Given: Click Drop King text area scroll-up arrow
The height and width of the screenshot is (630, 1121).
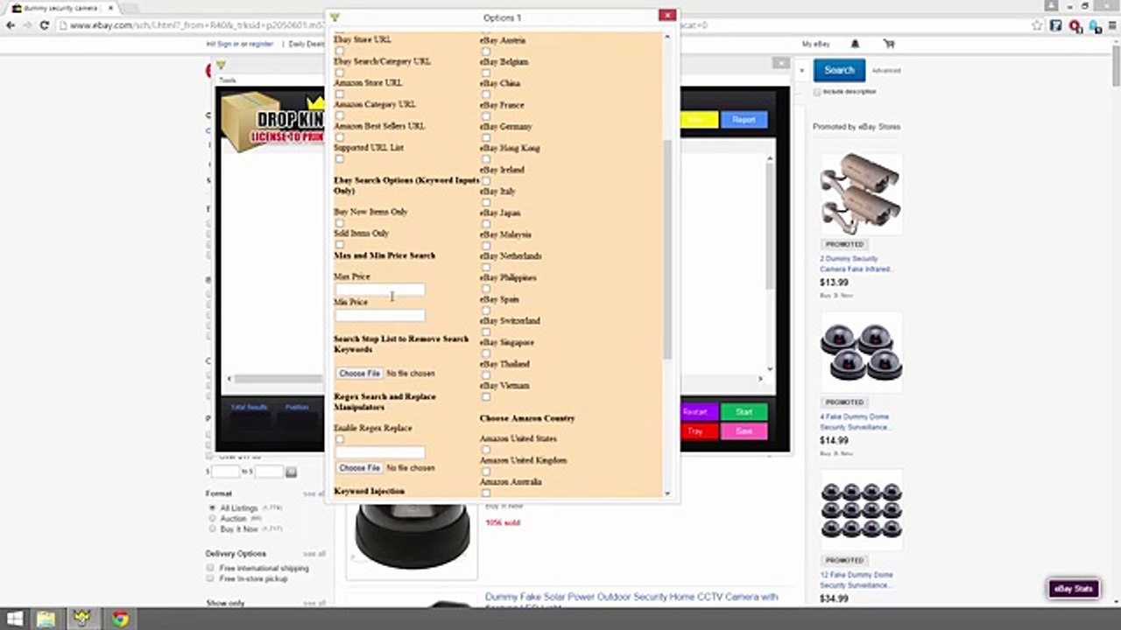Looking at the screenshot, I should [770, 159].
